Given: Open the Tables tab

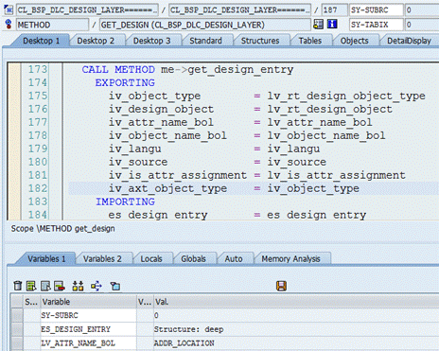Looking at the screenshot, I should [310, 41].
